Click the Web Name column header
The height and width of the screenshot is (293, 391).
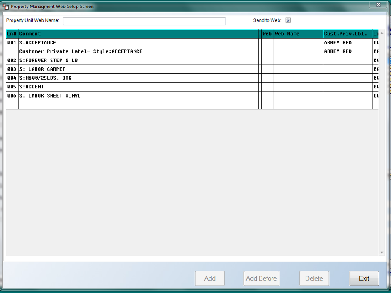click(298, 34)
